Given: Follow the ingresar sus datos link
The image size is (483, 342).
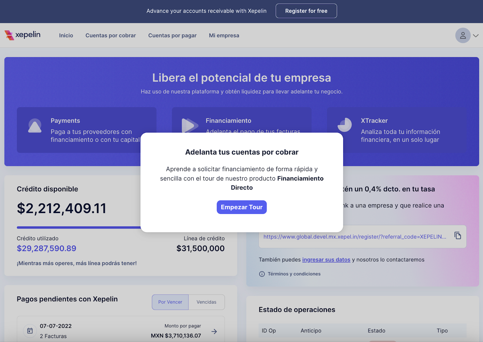Looking at the screenshot, I should [x=326, y=260].
